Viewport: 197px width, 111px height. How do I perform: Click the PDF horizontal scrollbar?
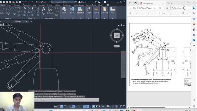coord(147,107)
